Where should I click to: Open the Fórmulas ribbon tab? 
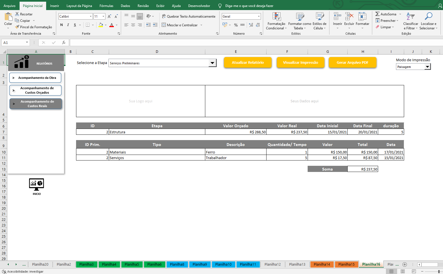106,6
